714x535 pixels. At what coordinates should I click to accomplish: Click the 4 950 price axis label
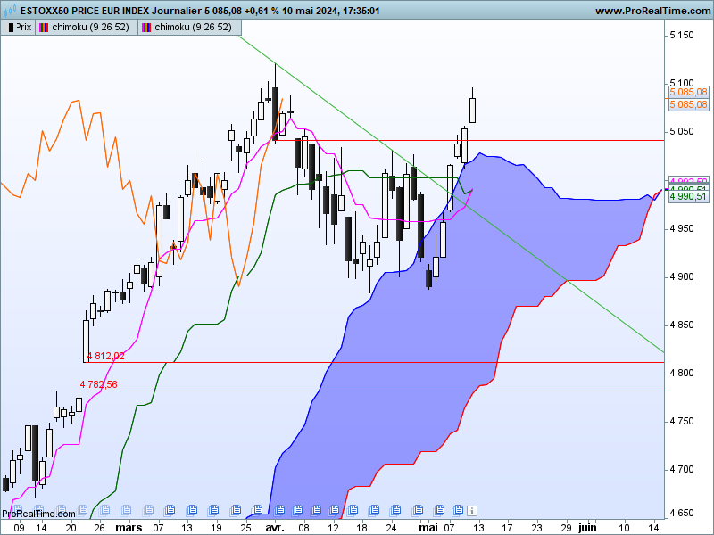pyautogui.click(x=682, y=228)
